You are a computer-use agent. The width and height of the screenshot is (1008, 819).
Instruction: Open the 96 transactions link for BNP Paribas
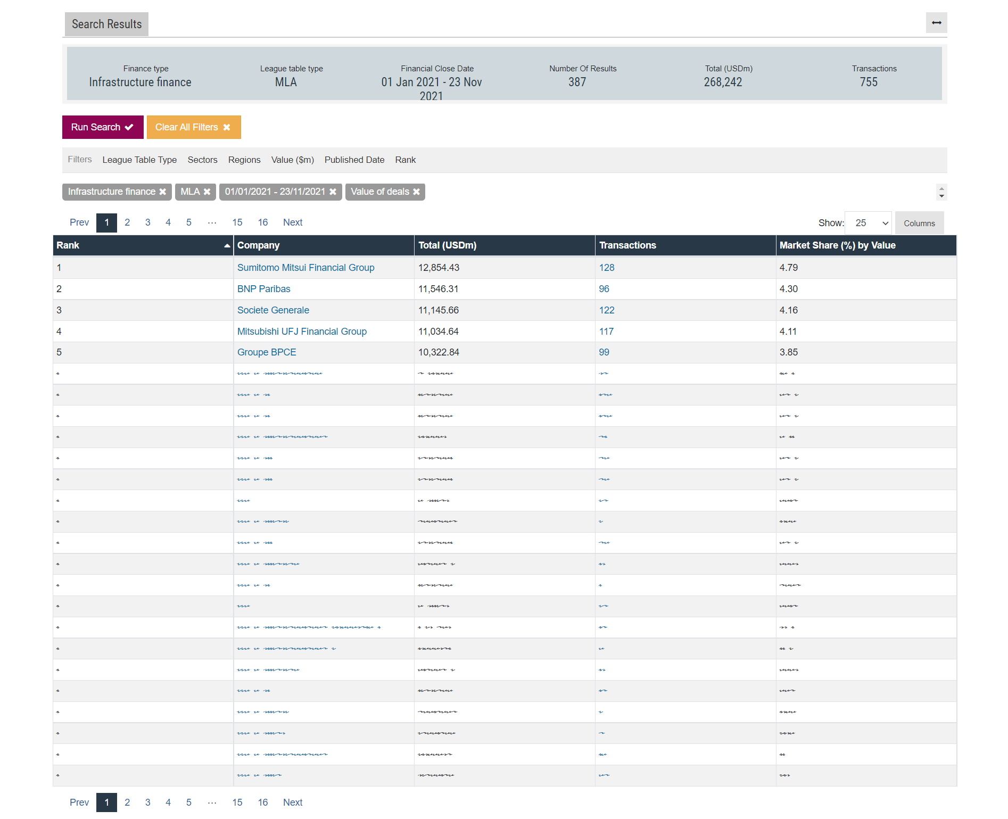[x=604, y=289]
